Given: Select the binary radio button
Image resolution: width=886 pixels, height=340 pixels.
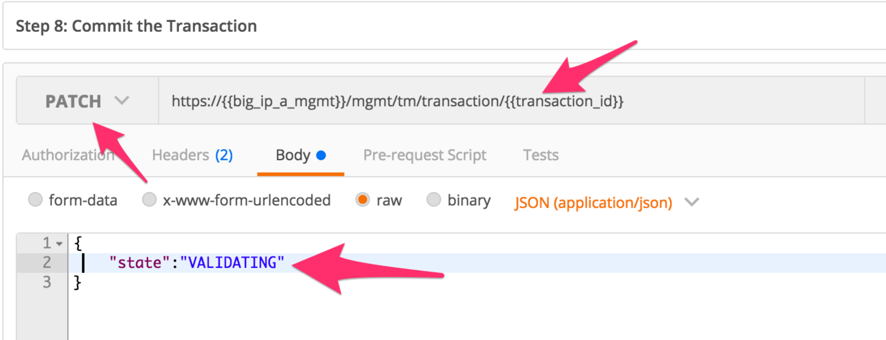Looking at the screenshot, I should click(x=434, y=200).
